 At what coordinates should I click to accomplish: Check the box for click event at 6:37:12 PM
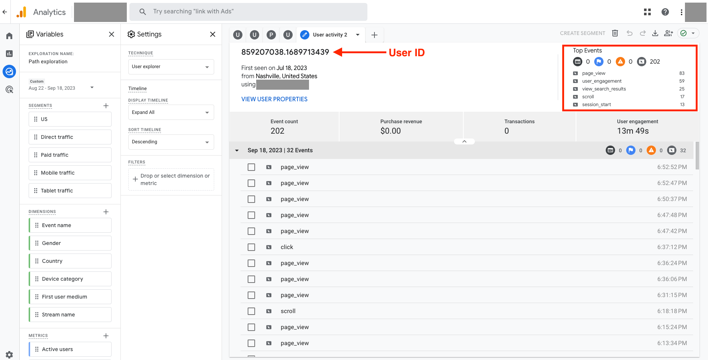click(x=251, y=247)
